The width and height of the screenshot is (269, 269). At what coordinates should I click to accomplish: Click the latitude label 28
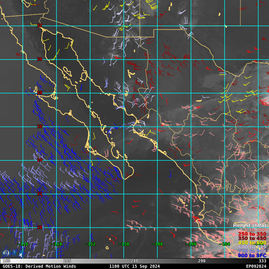click(40, 93)
